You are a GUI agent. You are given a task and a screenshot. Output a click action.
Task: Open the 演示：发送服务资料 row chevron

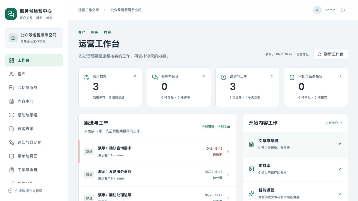pos(228,175)
